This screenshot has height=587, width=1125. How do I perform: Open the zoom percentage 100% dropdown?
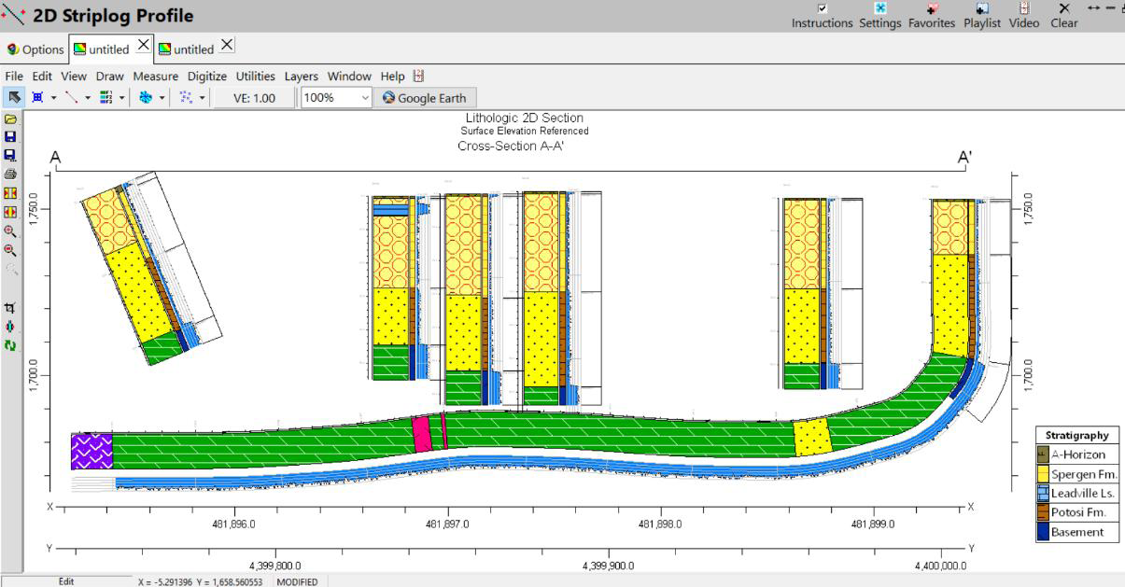364,97
